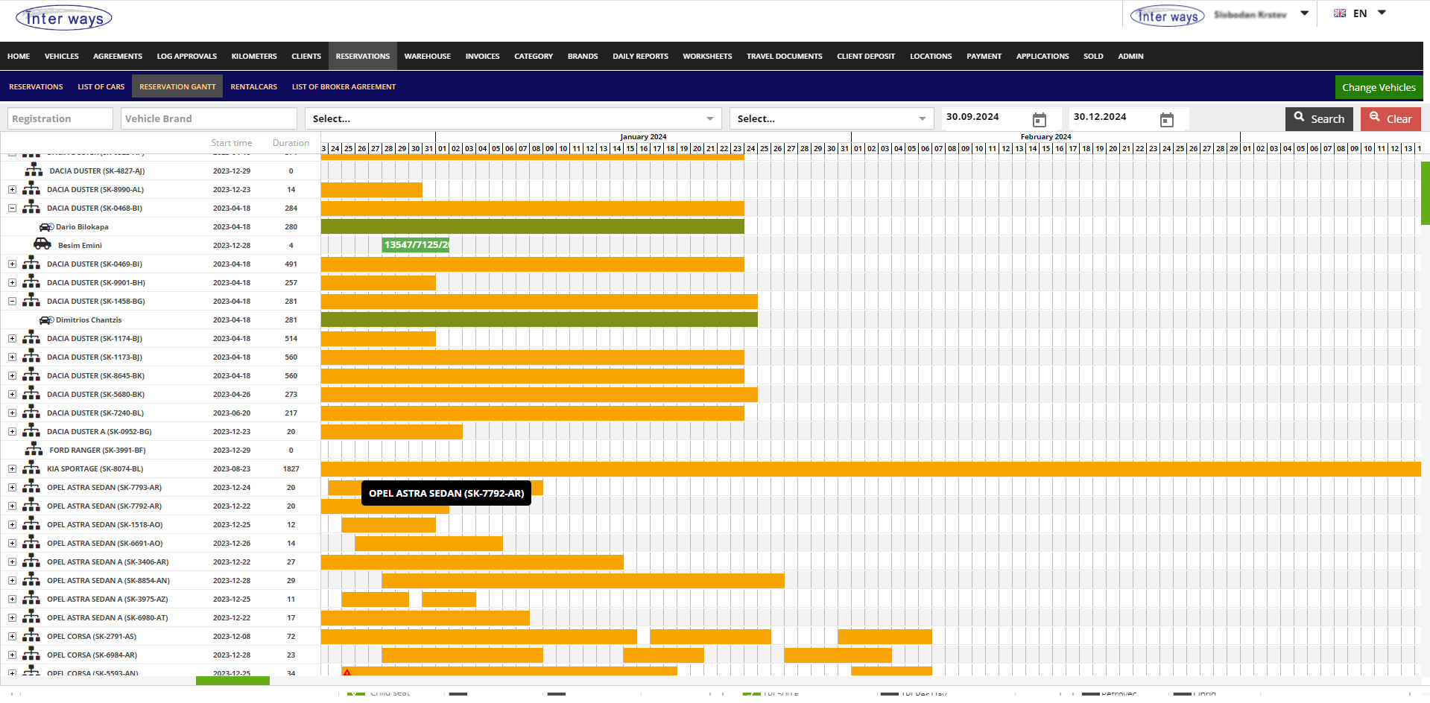Viewport: 1430px width, 703px height.
Task: Click the KIA SPORTAGE orange Gantt bar
Action: [870, 468]
